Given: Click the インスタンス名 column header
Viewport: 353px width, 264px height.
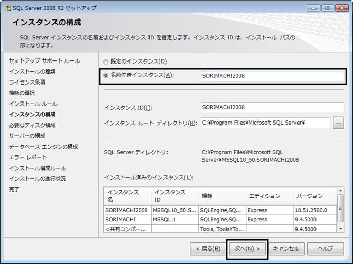Looking at the screenshot, I should 127,196.
